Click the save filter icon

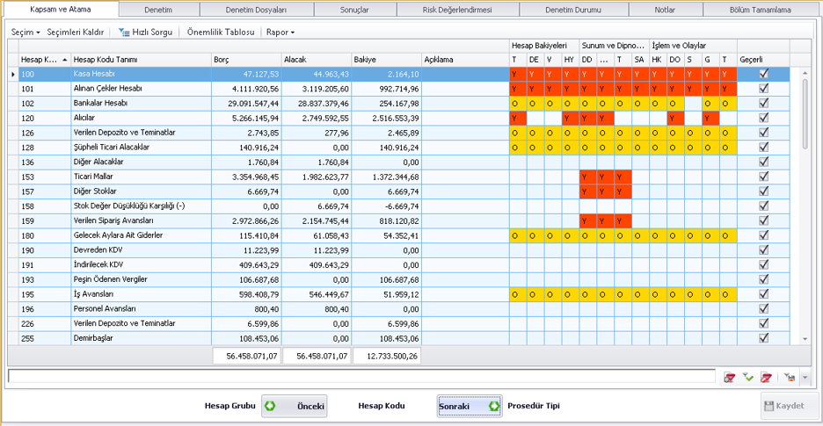[790, 378]
